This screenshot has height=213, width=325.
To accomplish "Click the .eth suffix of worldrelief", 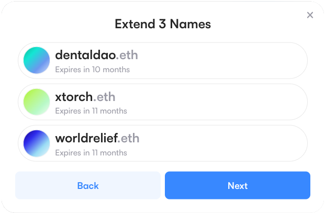I will [x=129, y=139].
